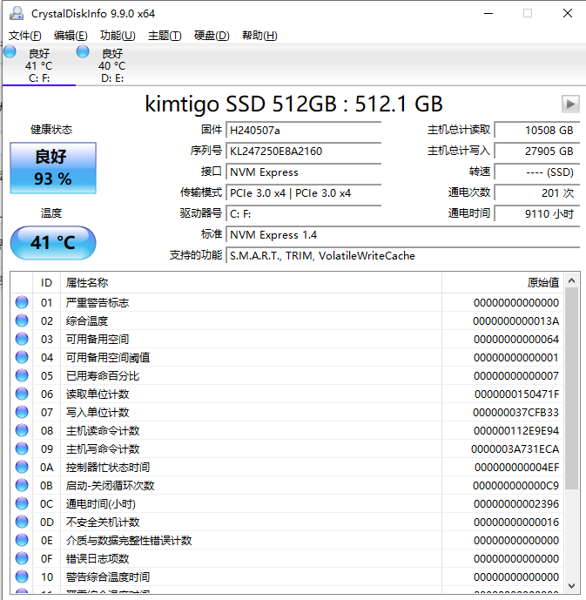Click status orb for attribute 0F 错误日志项数
The width and height of the screenshot is (586, 600).
pos(22,559)
